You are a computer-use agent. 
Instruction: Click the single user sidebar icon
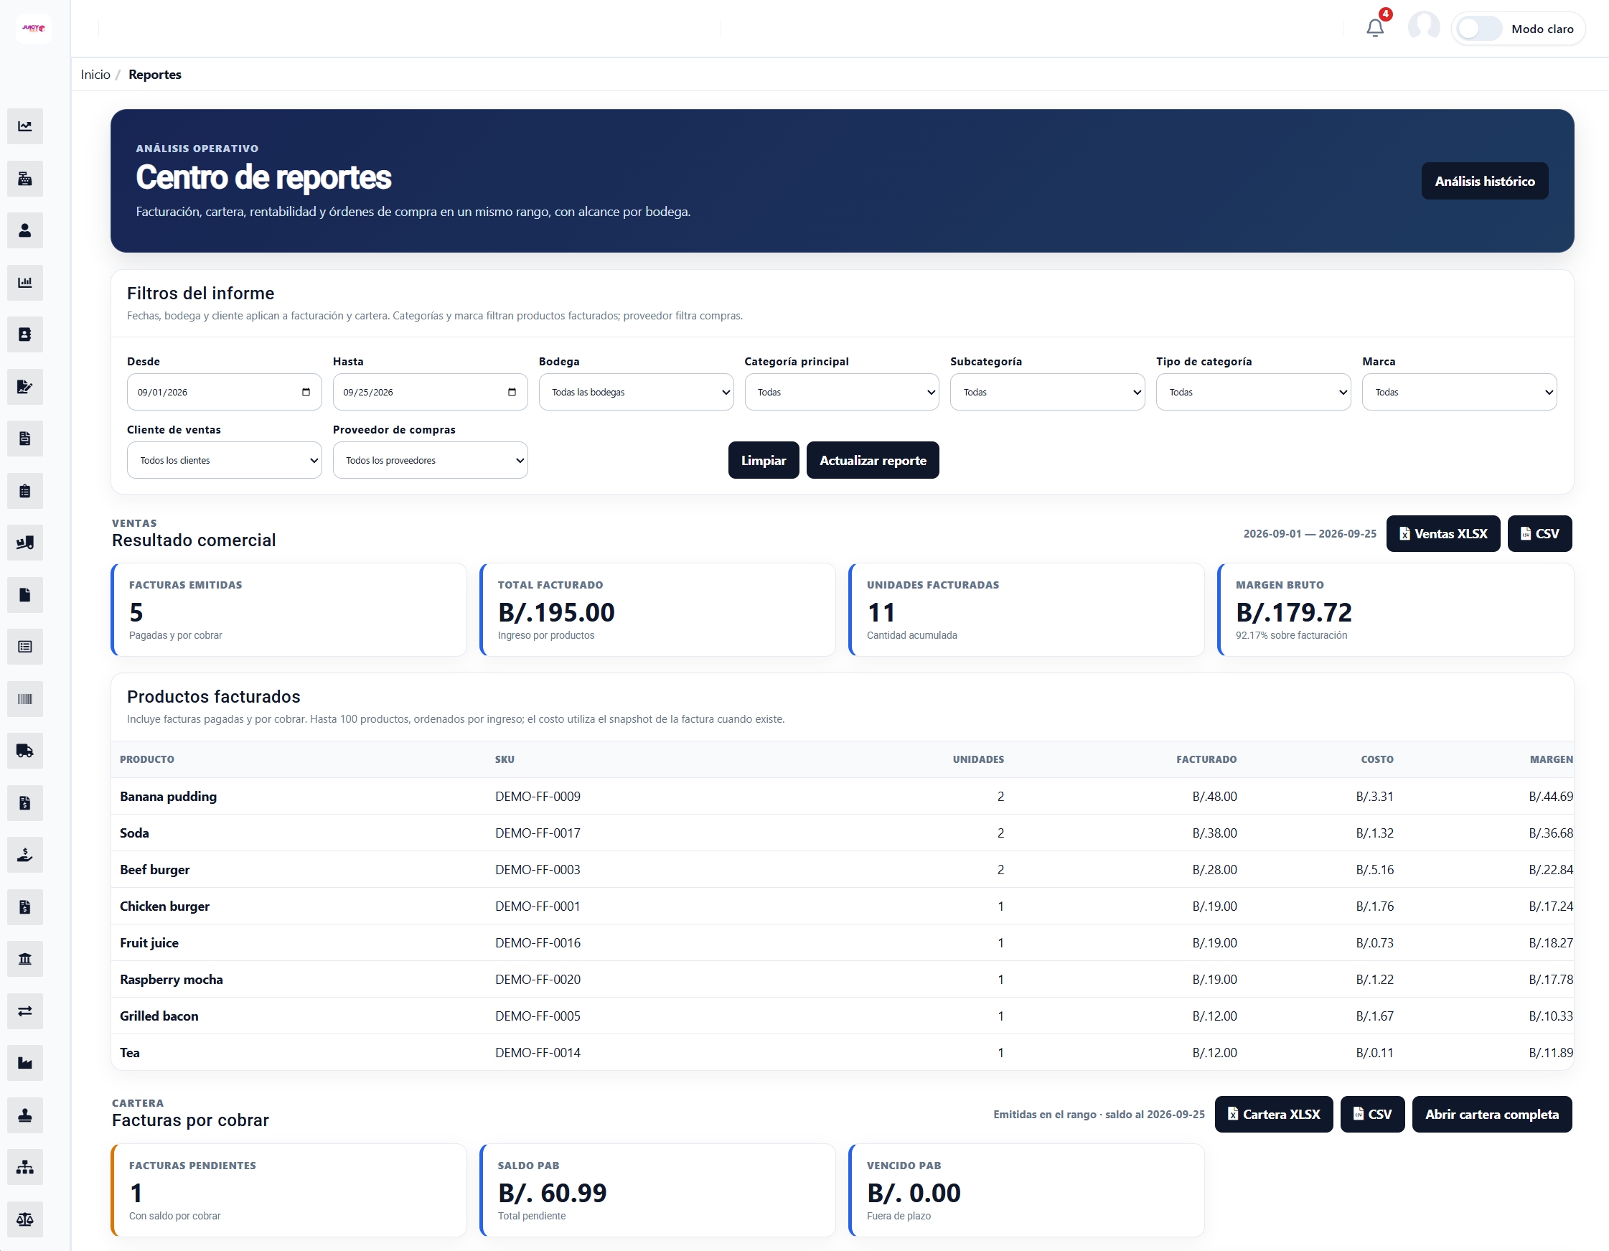pos(25,230)
